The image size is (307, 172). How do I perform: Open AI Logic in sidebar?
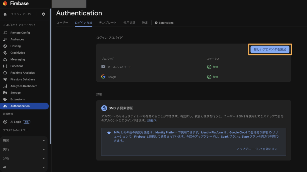pyautogui.click(x=16, y=122)
